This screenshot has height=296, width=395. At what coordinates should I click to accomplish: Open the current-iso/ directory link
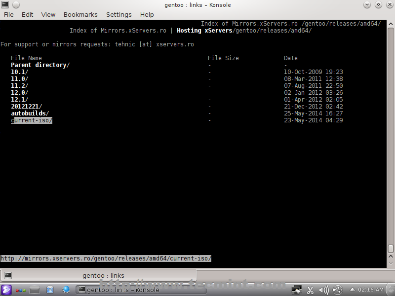31,120
